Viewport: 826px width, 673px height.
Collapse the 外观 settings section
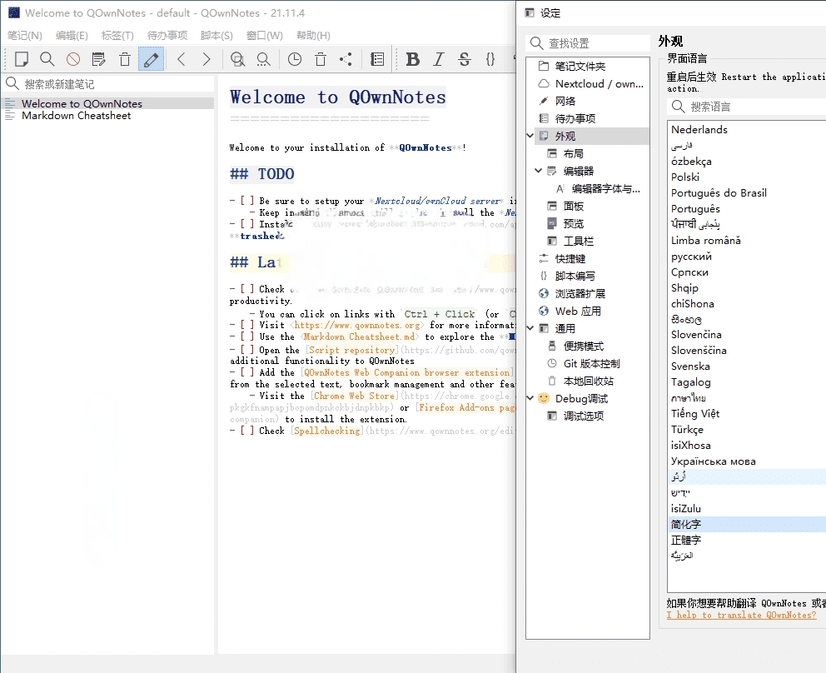530,133
